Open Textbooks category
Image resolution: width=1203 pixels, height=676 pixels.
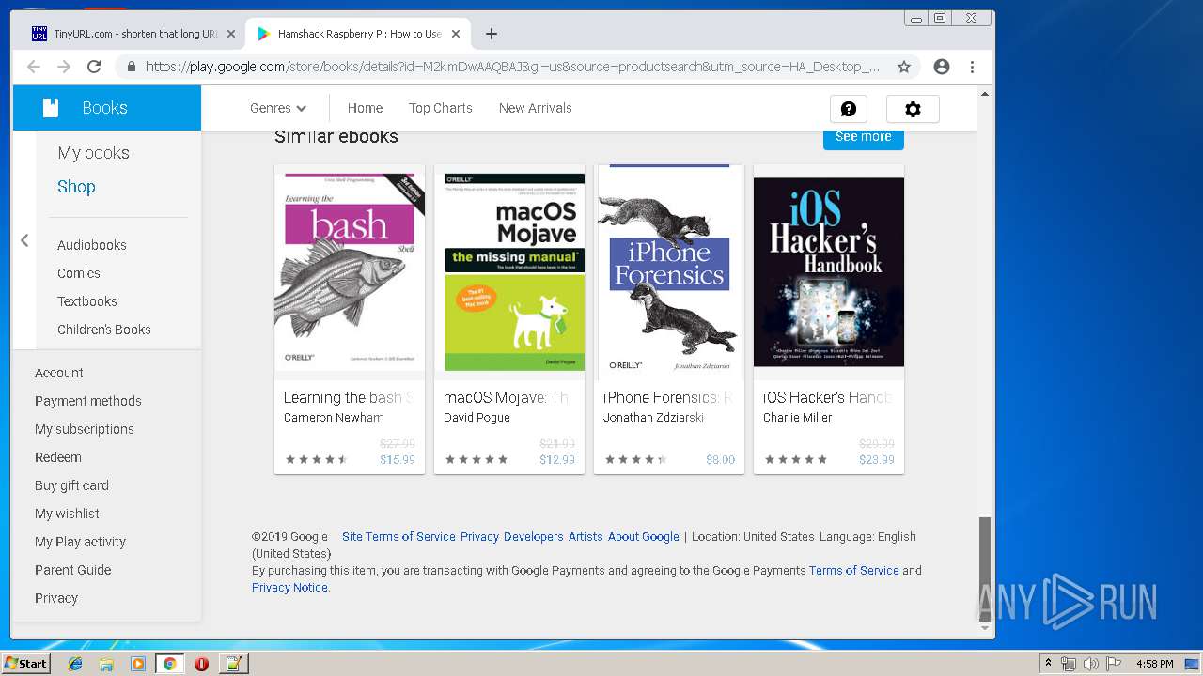(87, 301)
